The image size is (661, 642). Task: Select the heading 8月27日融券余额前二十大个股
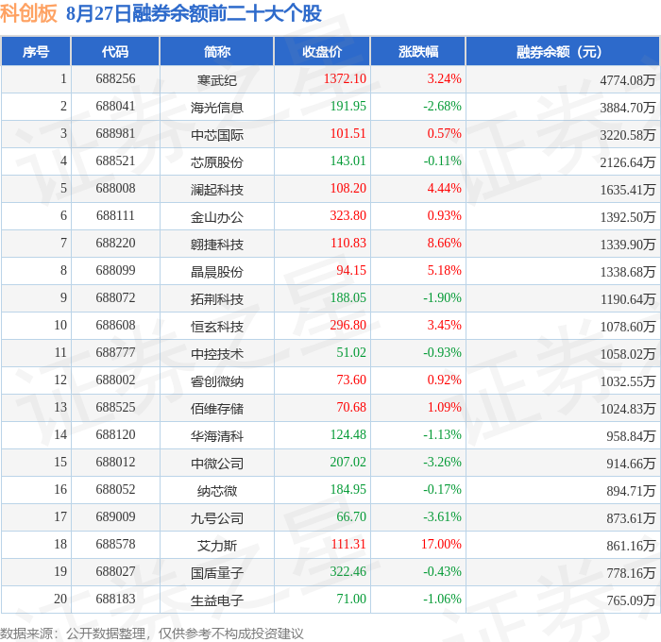coord(194,13)
